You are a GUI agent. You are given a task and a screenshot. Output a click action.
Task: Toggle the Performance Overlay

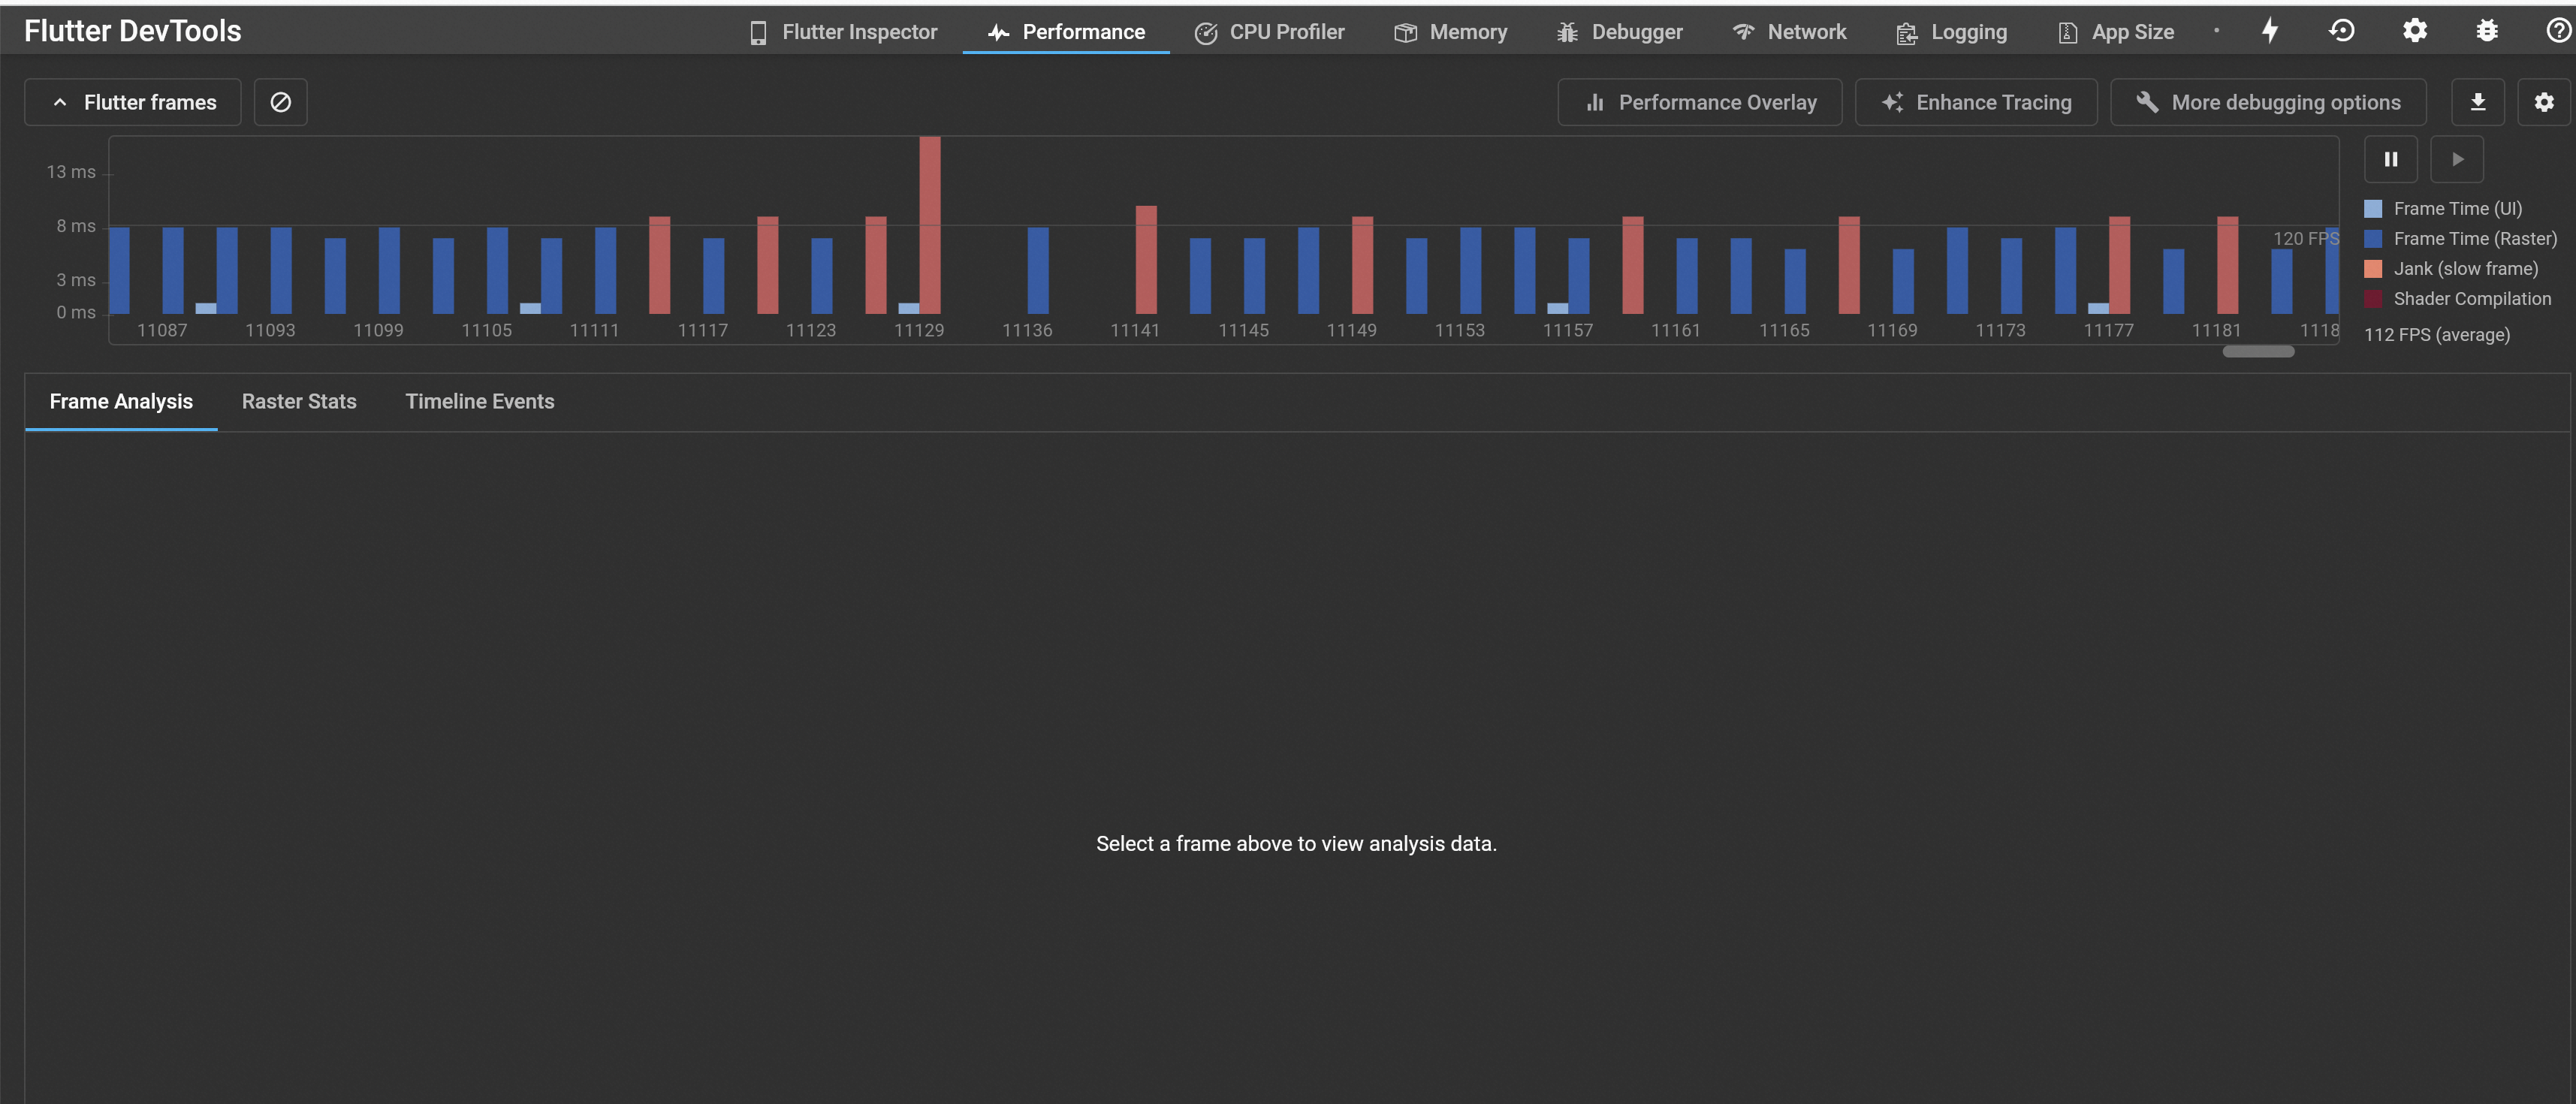(1700, 102)
